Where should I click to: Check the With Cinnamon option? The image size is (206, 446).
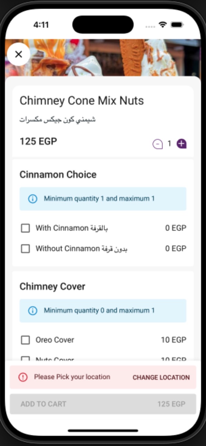coord(26,228)
